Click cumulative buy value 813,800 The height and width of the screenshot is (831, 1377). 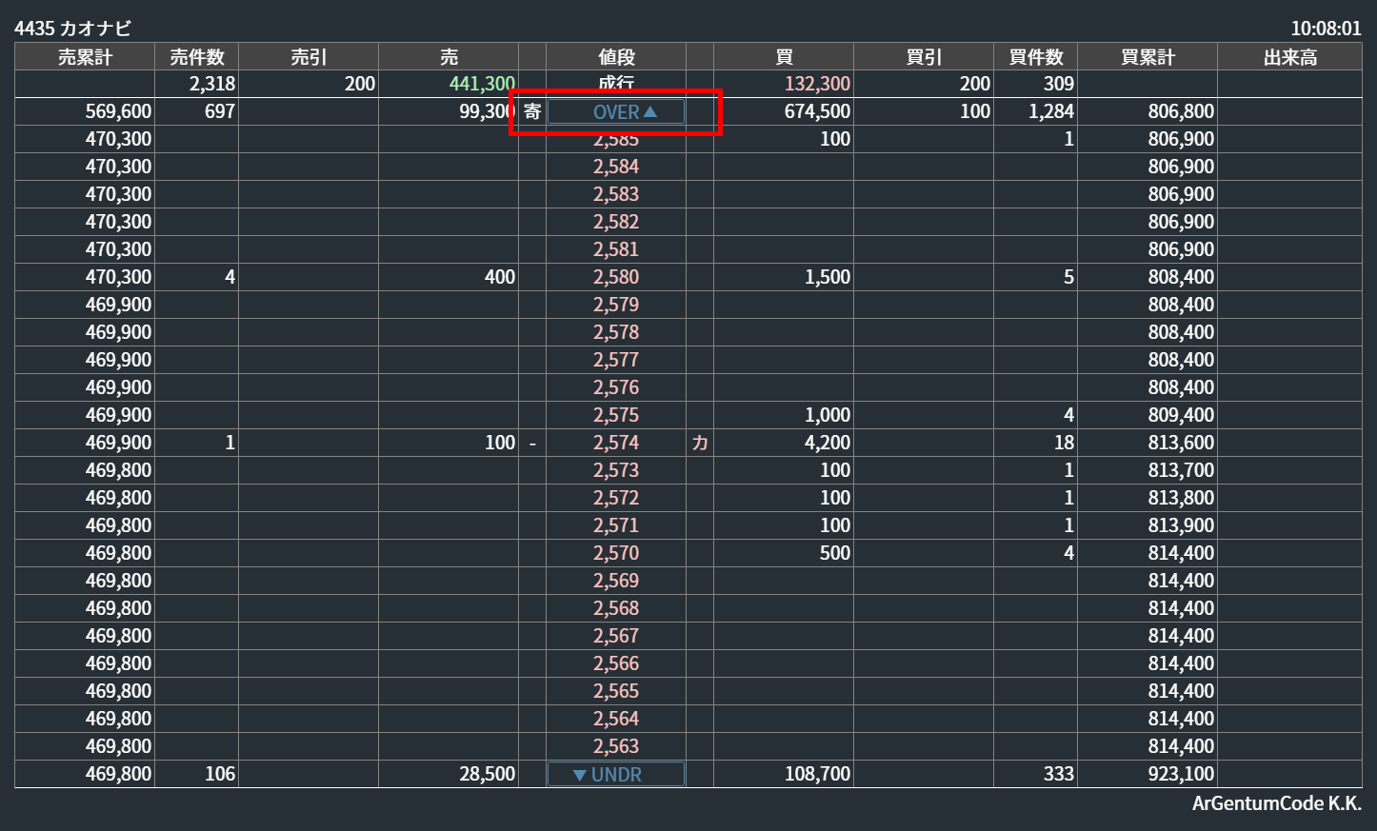[x=1181, y=498]
